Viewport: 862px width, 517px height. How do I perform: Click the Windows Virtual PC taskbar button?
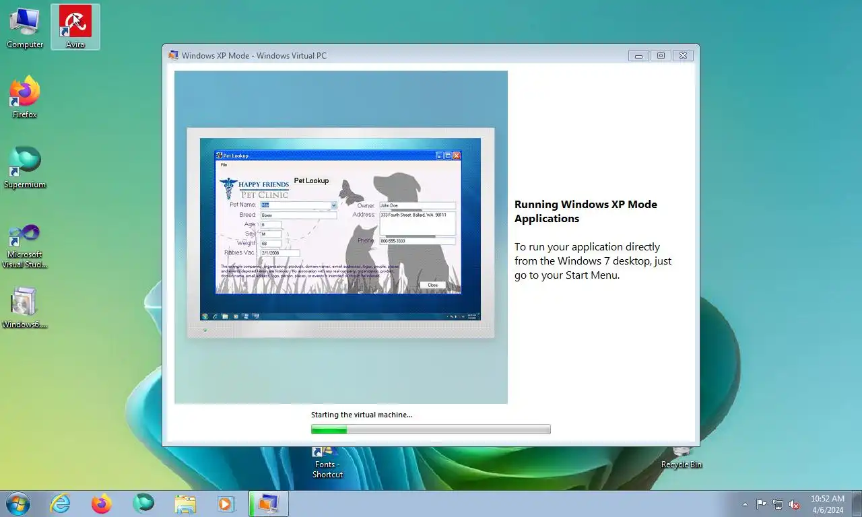coord(268,504)
